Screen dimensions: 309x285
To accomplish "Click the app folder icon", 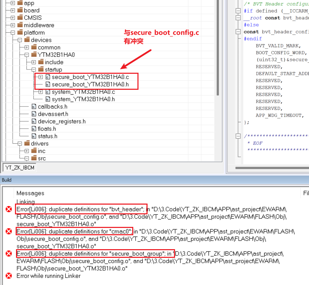I will tap(20, 3).
